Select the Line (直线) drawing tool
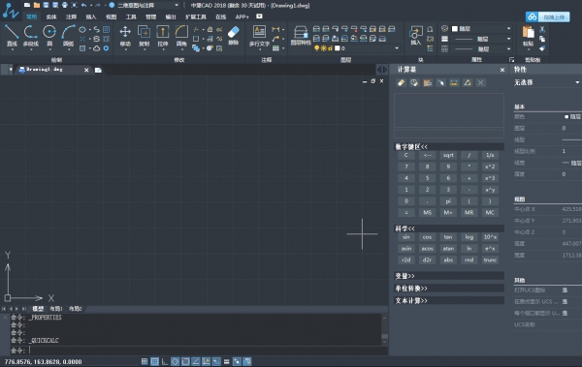 click(x=12, y=36)
